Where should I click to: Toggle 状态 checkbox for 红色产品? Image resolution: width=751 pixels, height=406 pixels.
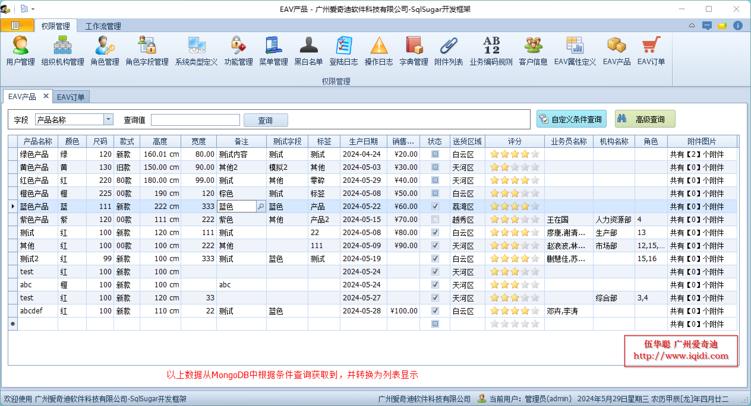tap(435, 180)
